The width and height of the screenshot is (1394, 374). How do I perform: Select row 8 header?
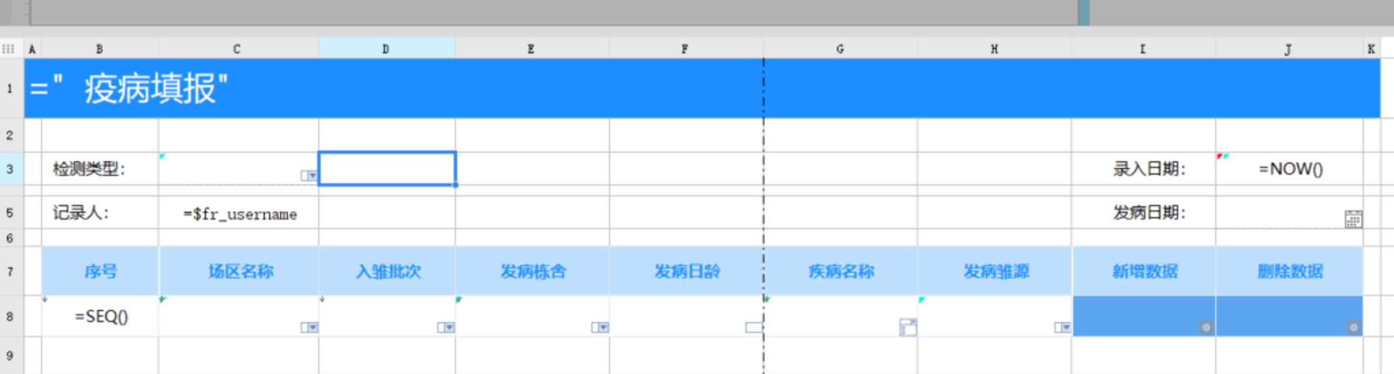pos(10,316)
